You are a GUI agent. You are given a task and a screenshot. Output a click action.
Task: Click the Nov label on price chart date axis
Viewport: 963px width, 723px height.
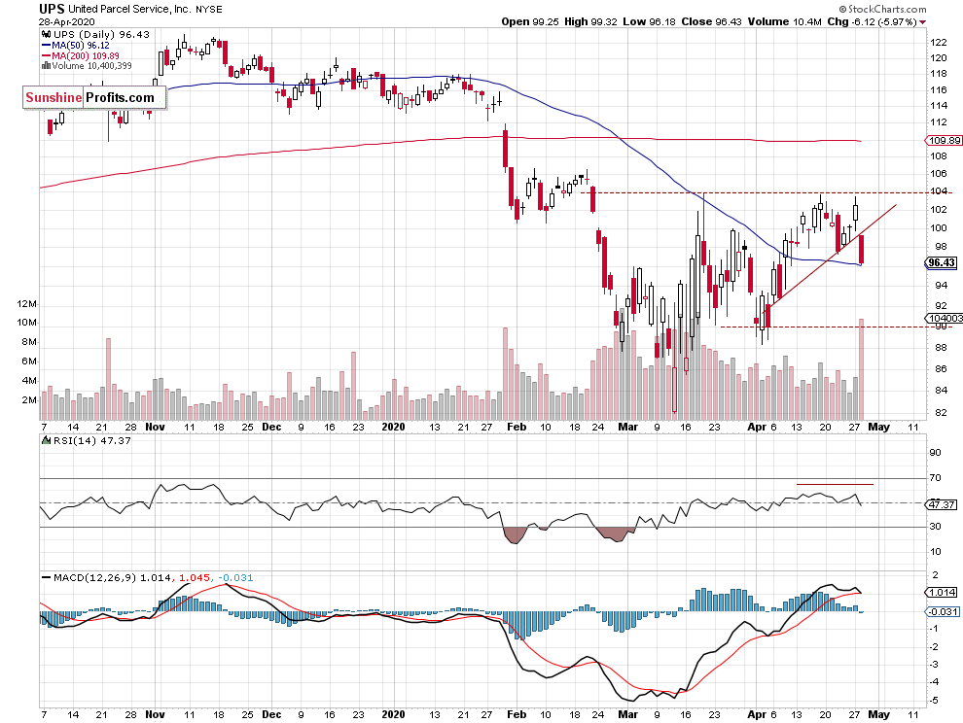pos(155,427)
